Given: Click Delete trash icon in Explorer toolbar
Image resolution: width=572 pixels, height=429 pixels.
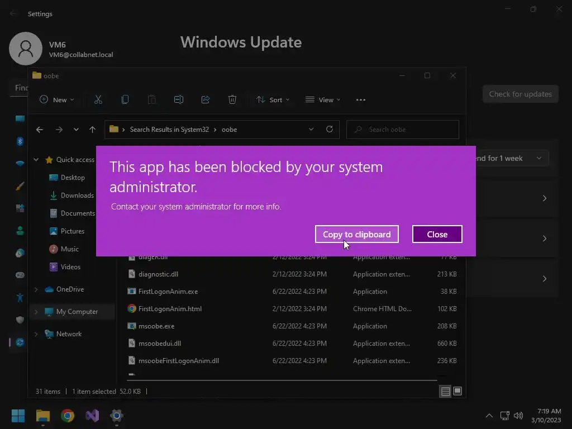Looking at the screenshot, I should 232,99.
